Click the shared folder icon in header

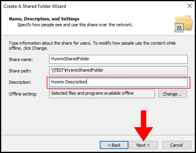pyautogui.click(x=184, y=23)
